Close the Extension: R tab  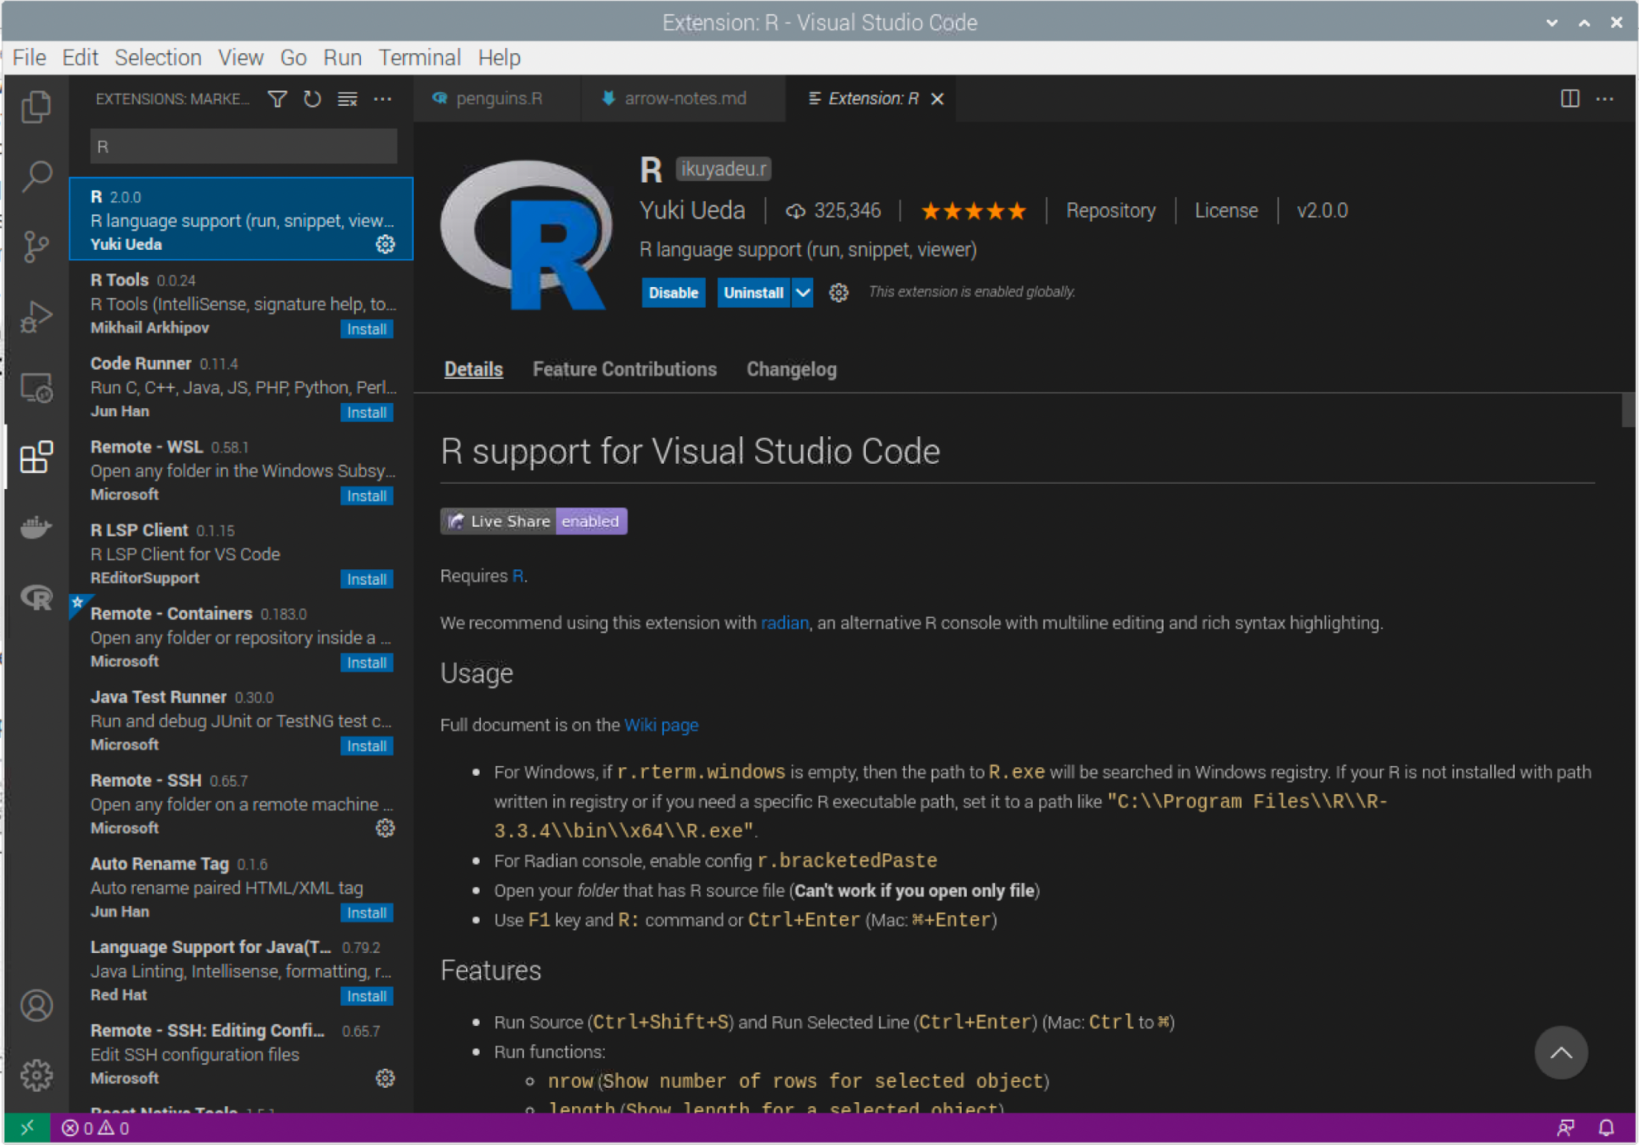937,99
